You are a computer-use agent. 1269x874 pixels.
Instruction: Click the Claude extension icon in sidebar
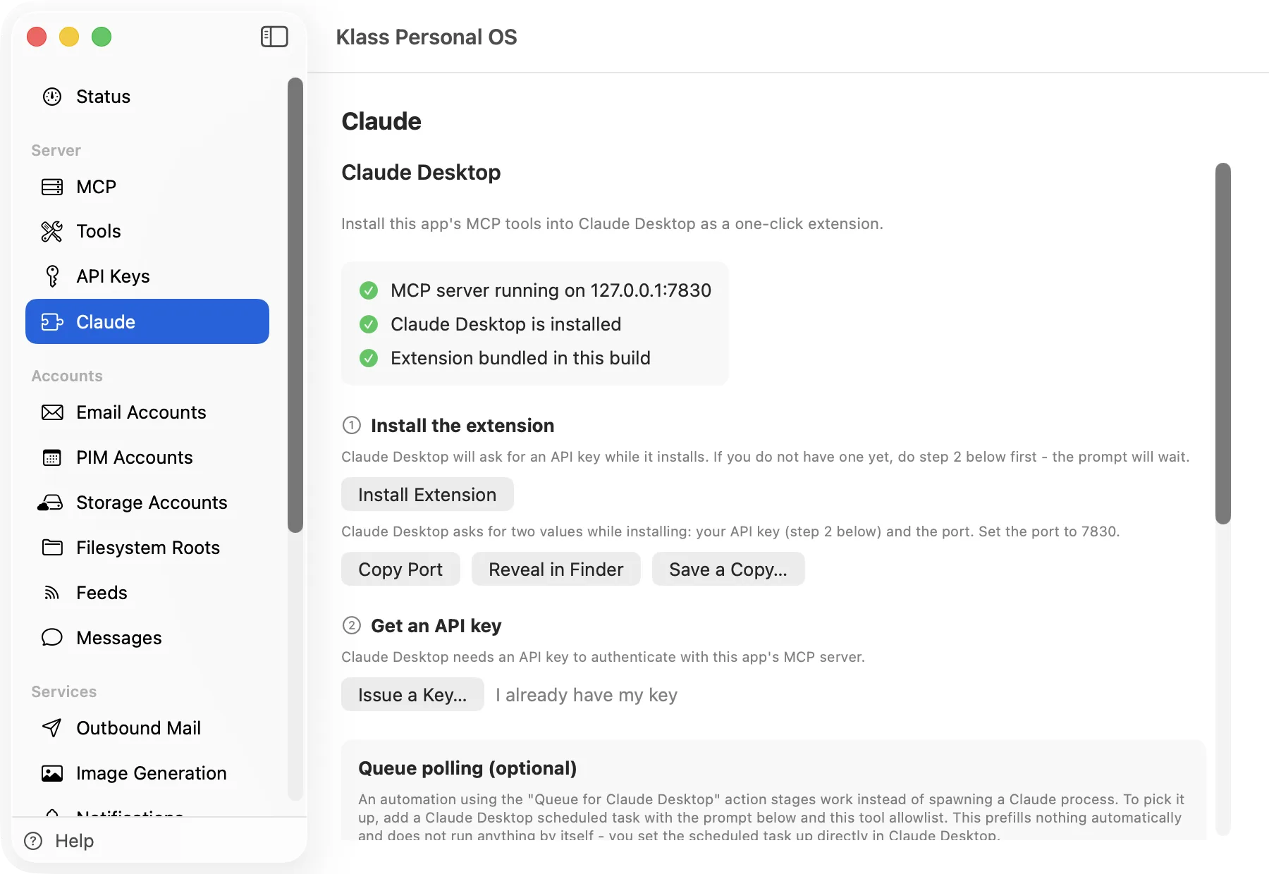coord(52,322)
